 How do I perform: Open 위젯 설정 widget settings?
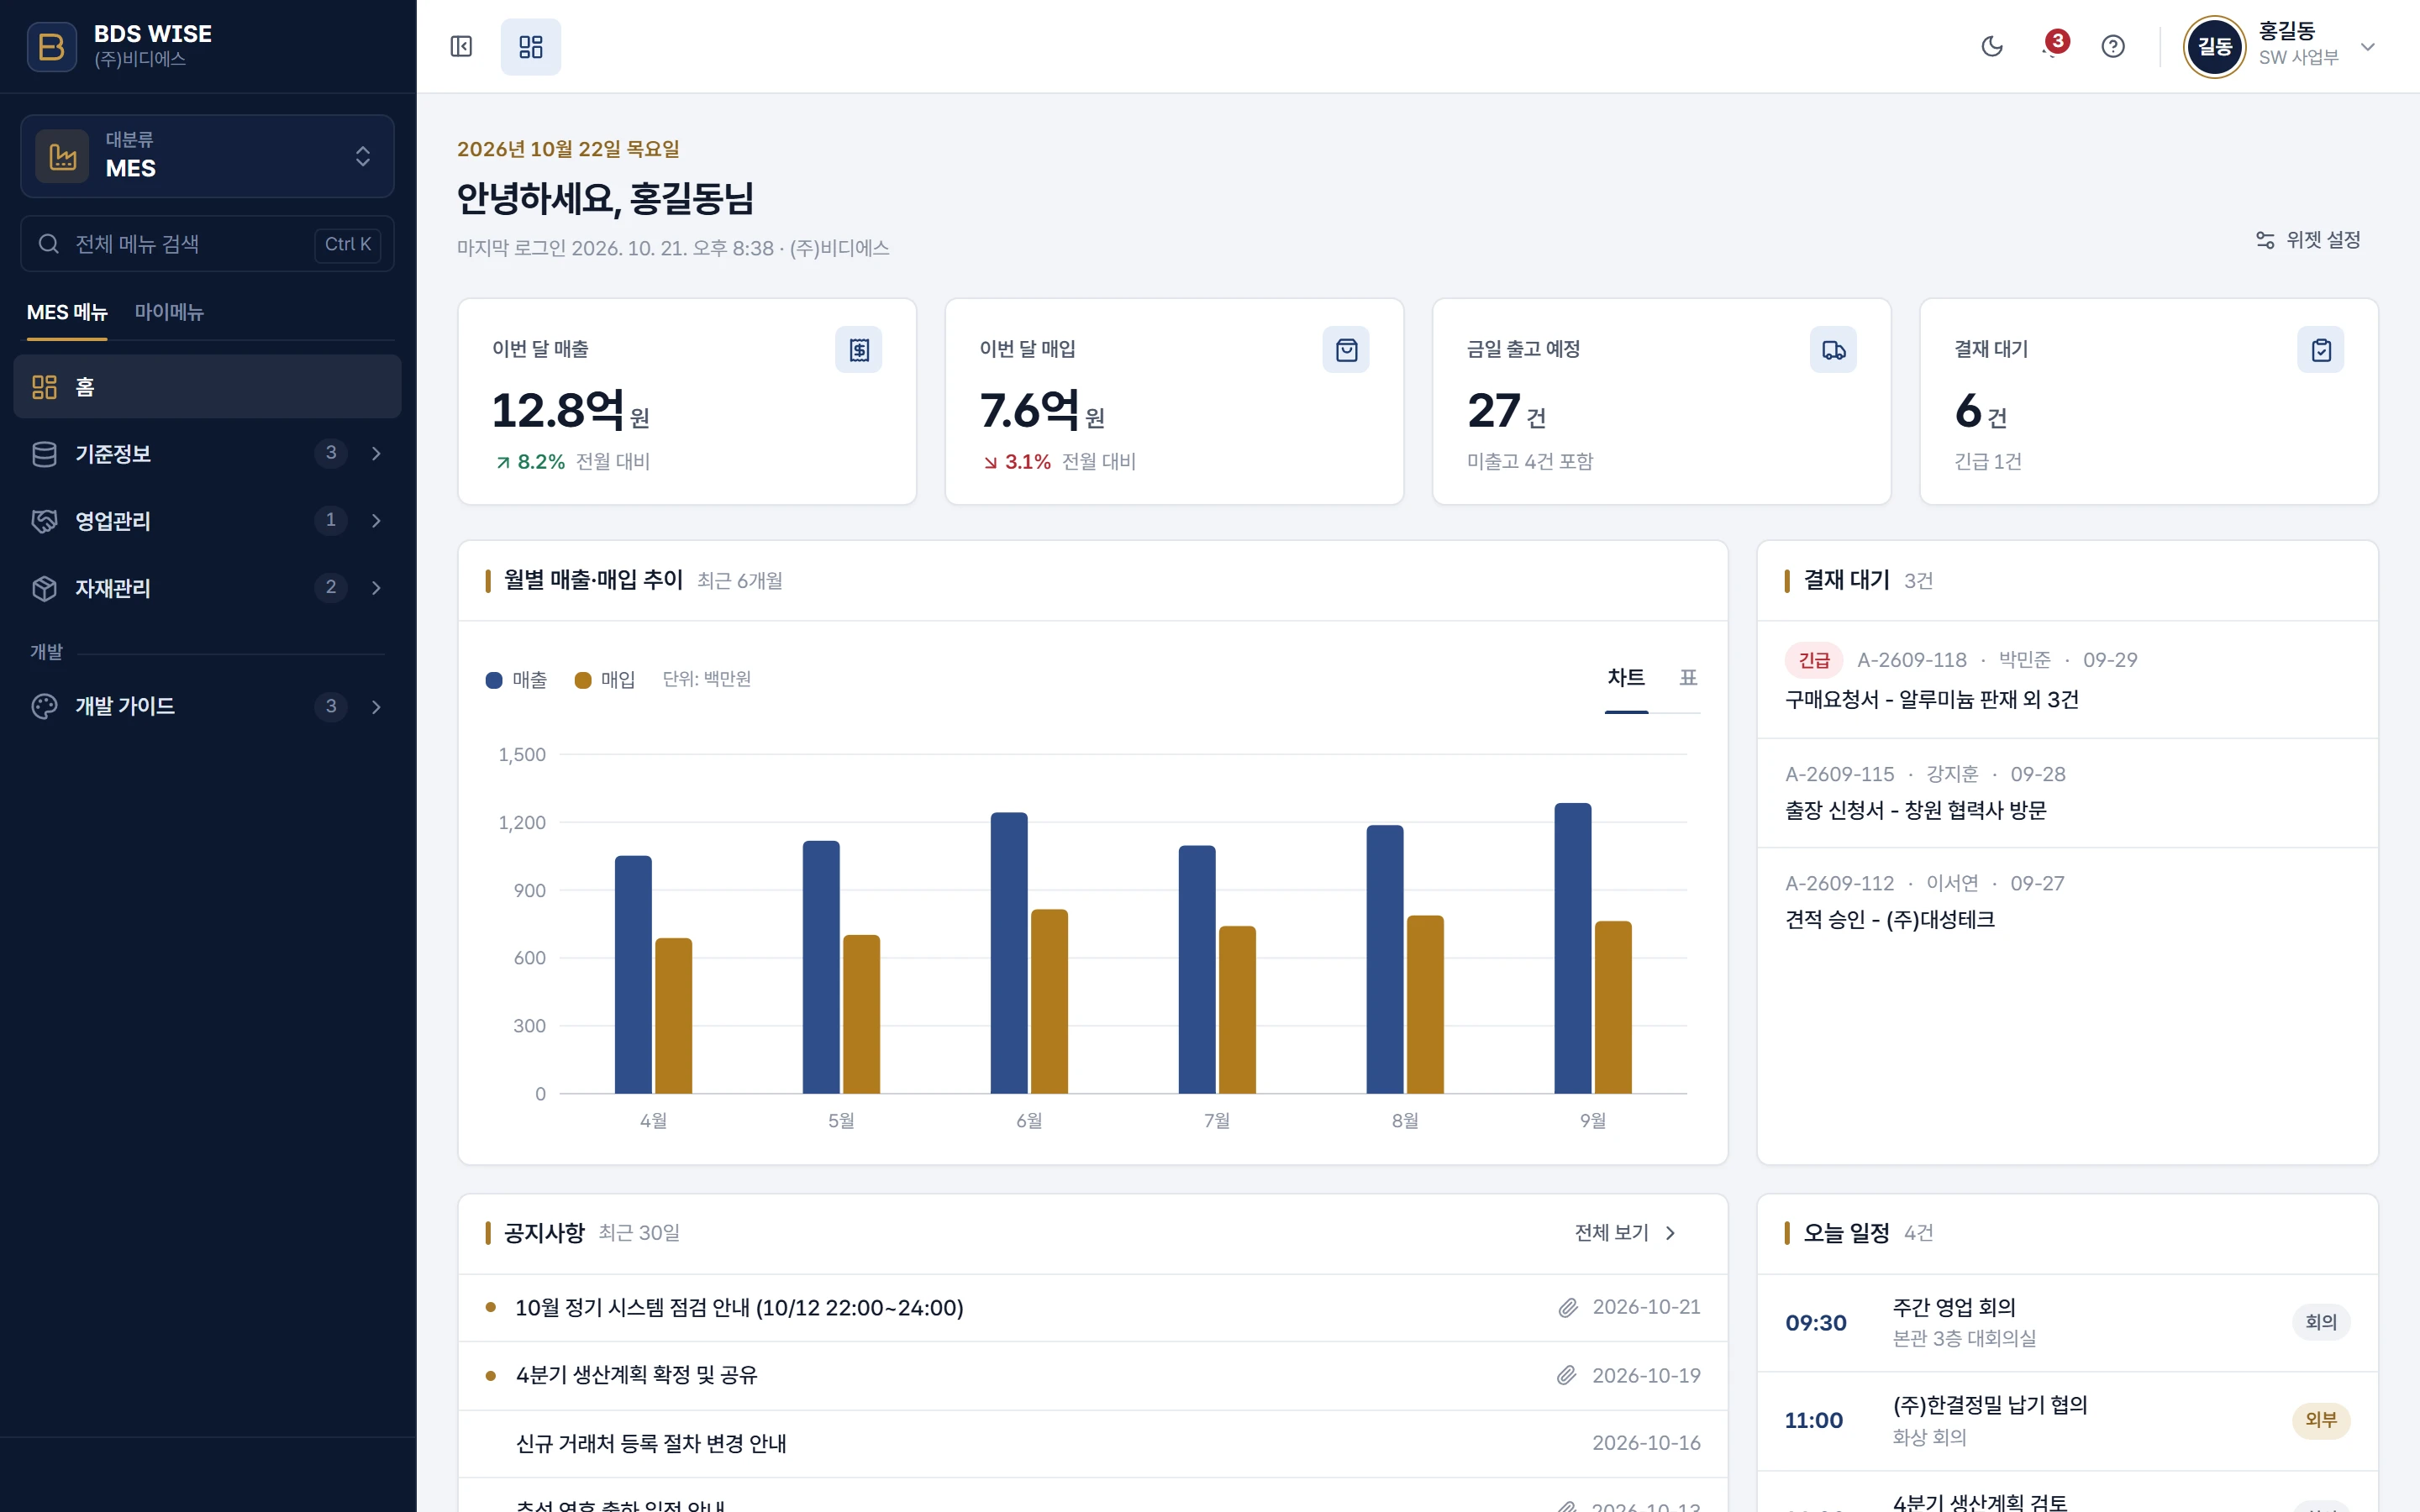2308,240
